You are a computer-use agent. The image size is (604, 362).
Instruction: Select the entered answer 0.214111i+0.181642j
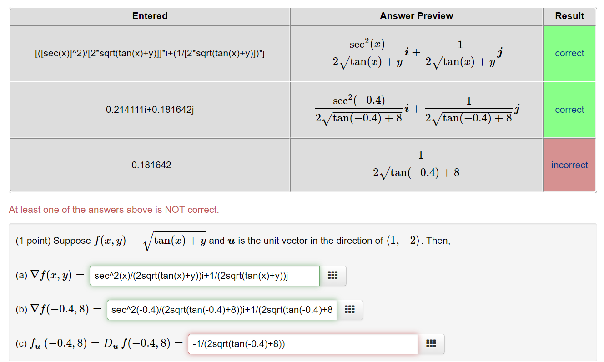[150, 110]
